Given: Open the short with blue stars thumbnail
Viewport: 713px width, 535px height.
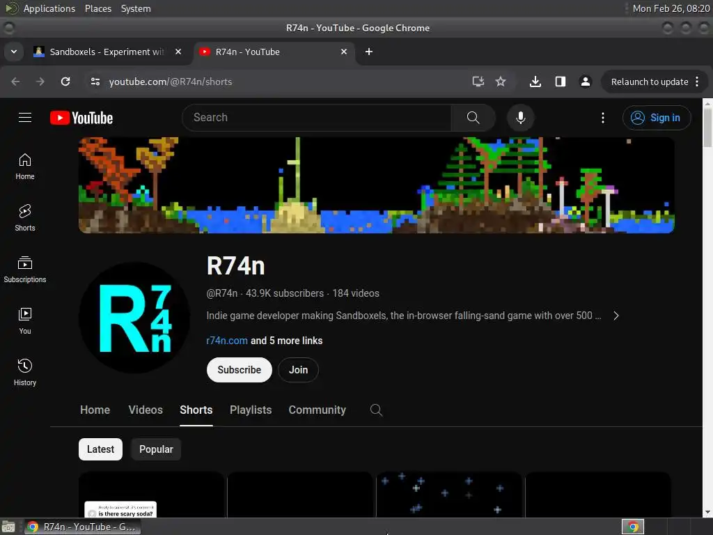Looking at the screenshot, I should pyautogui.click(x=449, y=495).
